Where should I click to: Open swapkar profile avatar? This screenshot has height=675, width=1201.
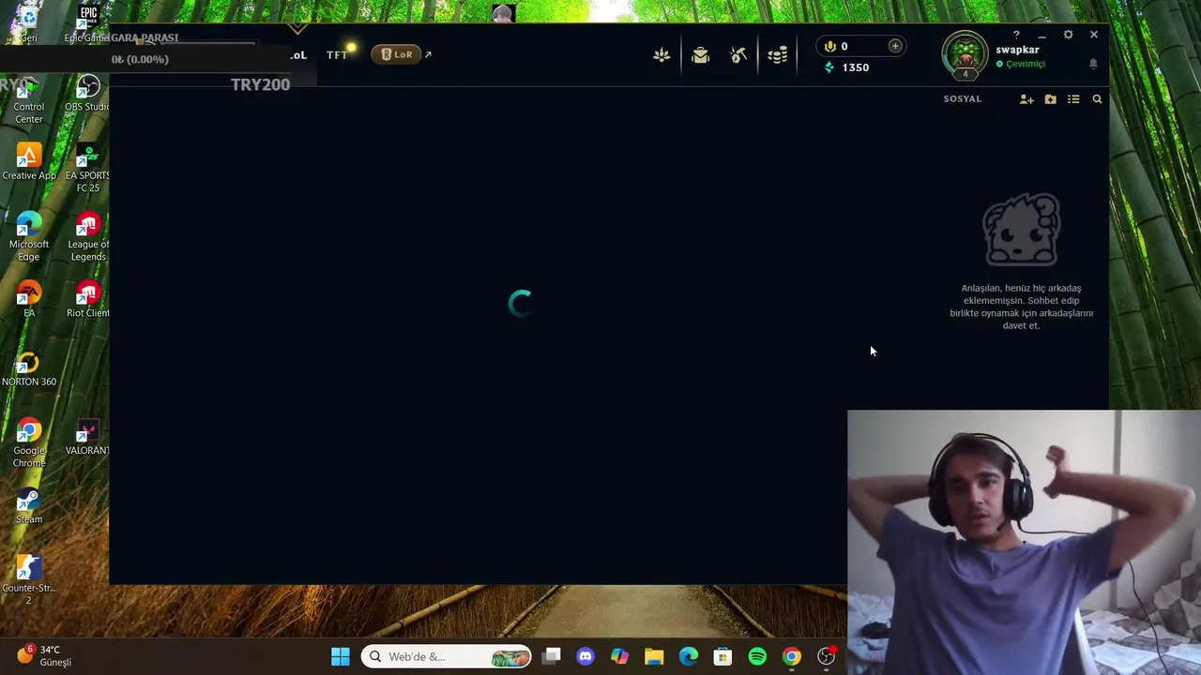click(x=965, y=54)
